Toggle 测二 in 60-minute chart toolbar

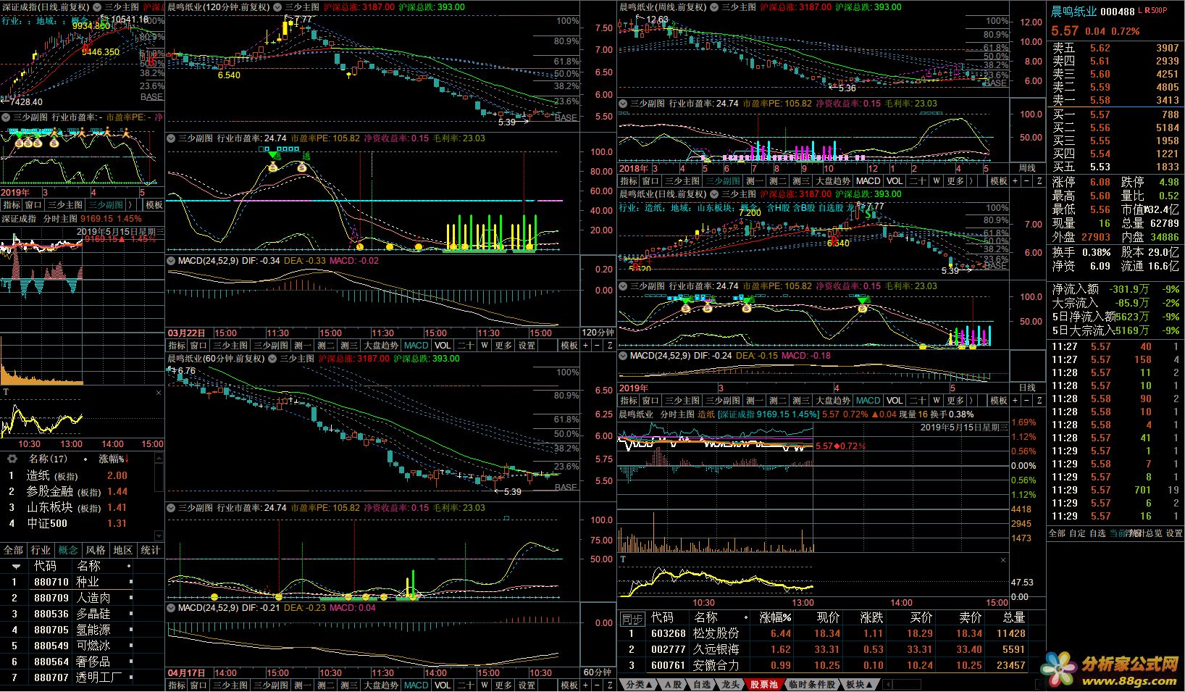[326, 685]
